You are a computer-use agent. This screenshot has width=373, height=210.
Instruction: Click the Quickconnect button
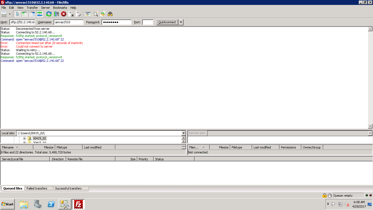click(x=167, y=22)
